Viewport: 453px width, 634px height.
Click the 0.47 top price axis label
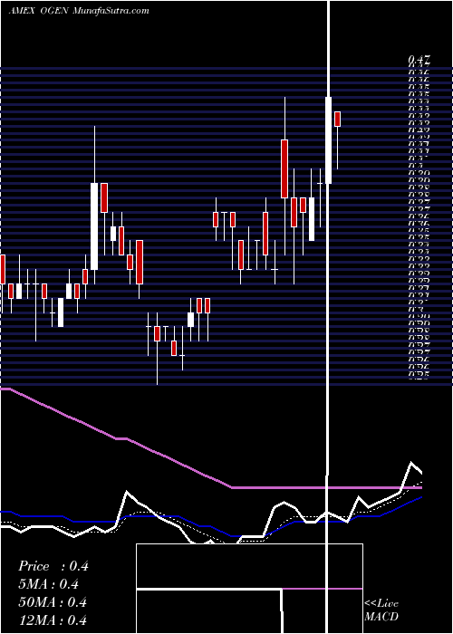419,61
